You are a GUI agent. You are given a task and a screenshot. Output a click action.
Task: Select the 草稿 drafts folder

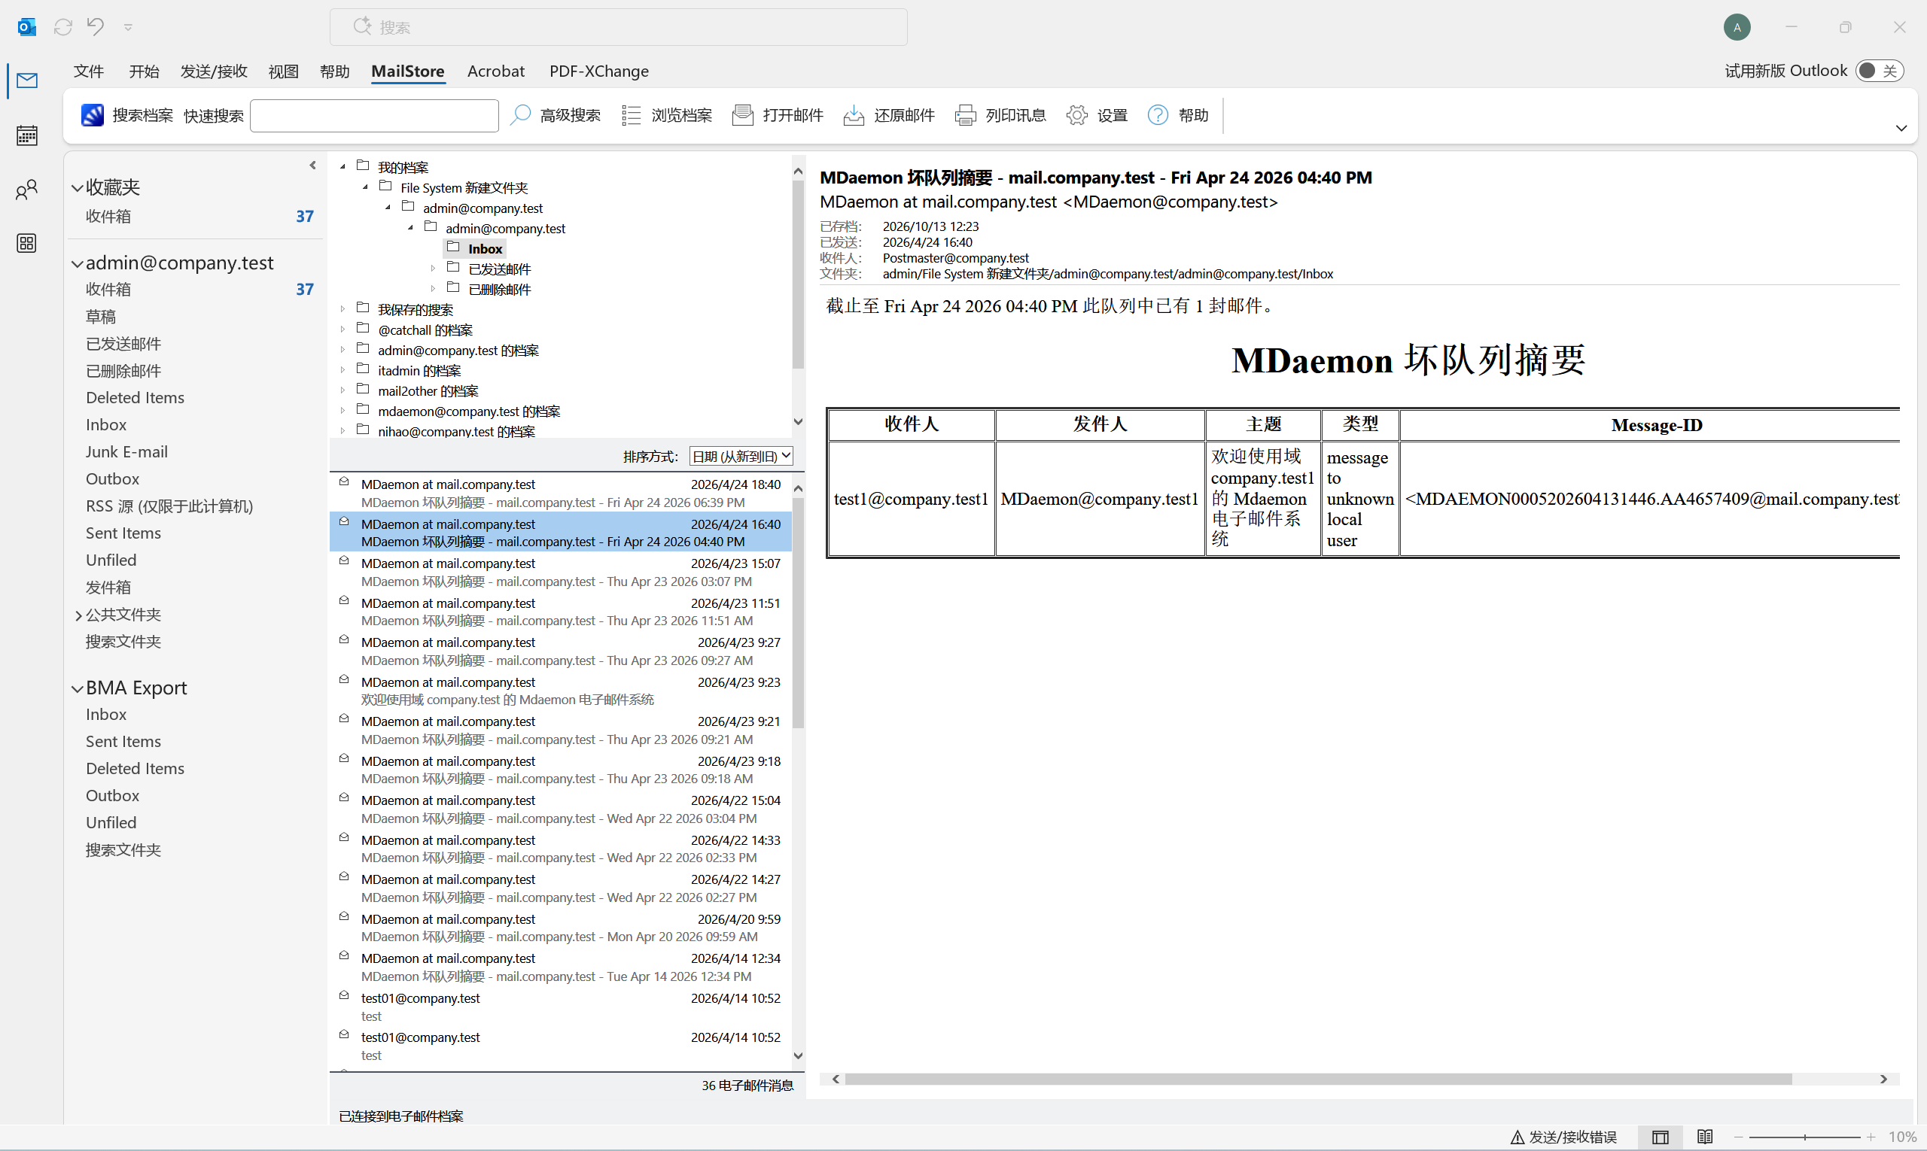click(x=100, y=317)
